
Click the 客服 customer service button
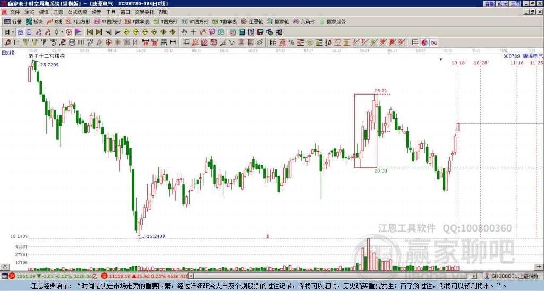tap(490, 4)
